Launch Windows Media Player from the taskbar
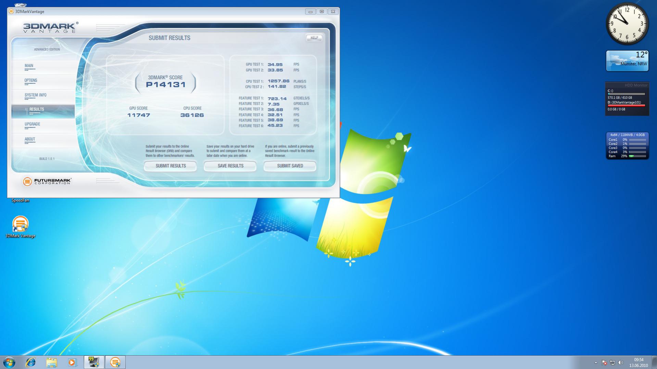Image resolution: width=657 pixels, height=369 pixels. point(72,362)
